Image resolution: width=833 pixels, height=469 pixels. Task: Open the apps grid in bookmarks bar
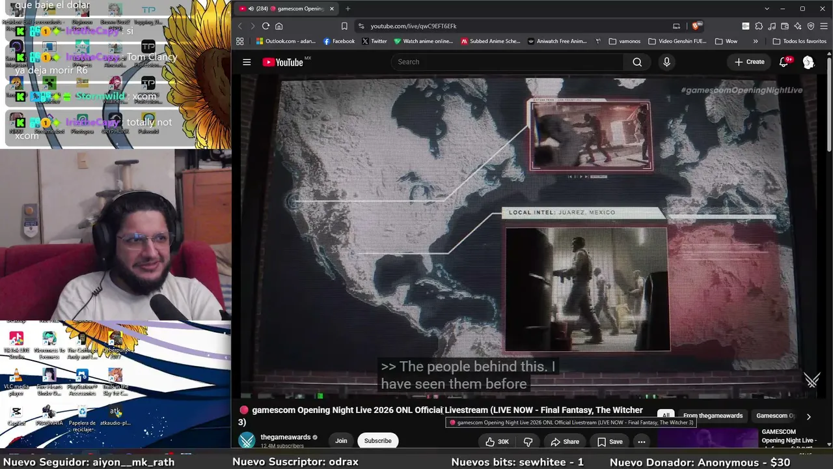click(240, 41)
